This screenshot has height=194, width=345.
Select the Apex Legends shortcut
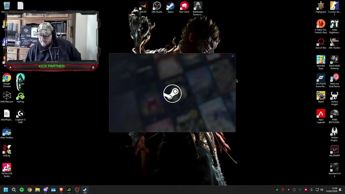321,116
